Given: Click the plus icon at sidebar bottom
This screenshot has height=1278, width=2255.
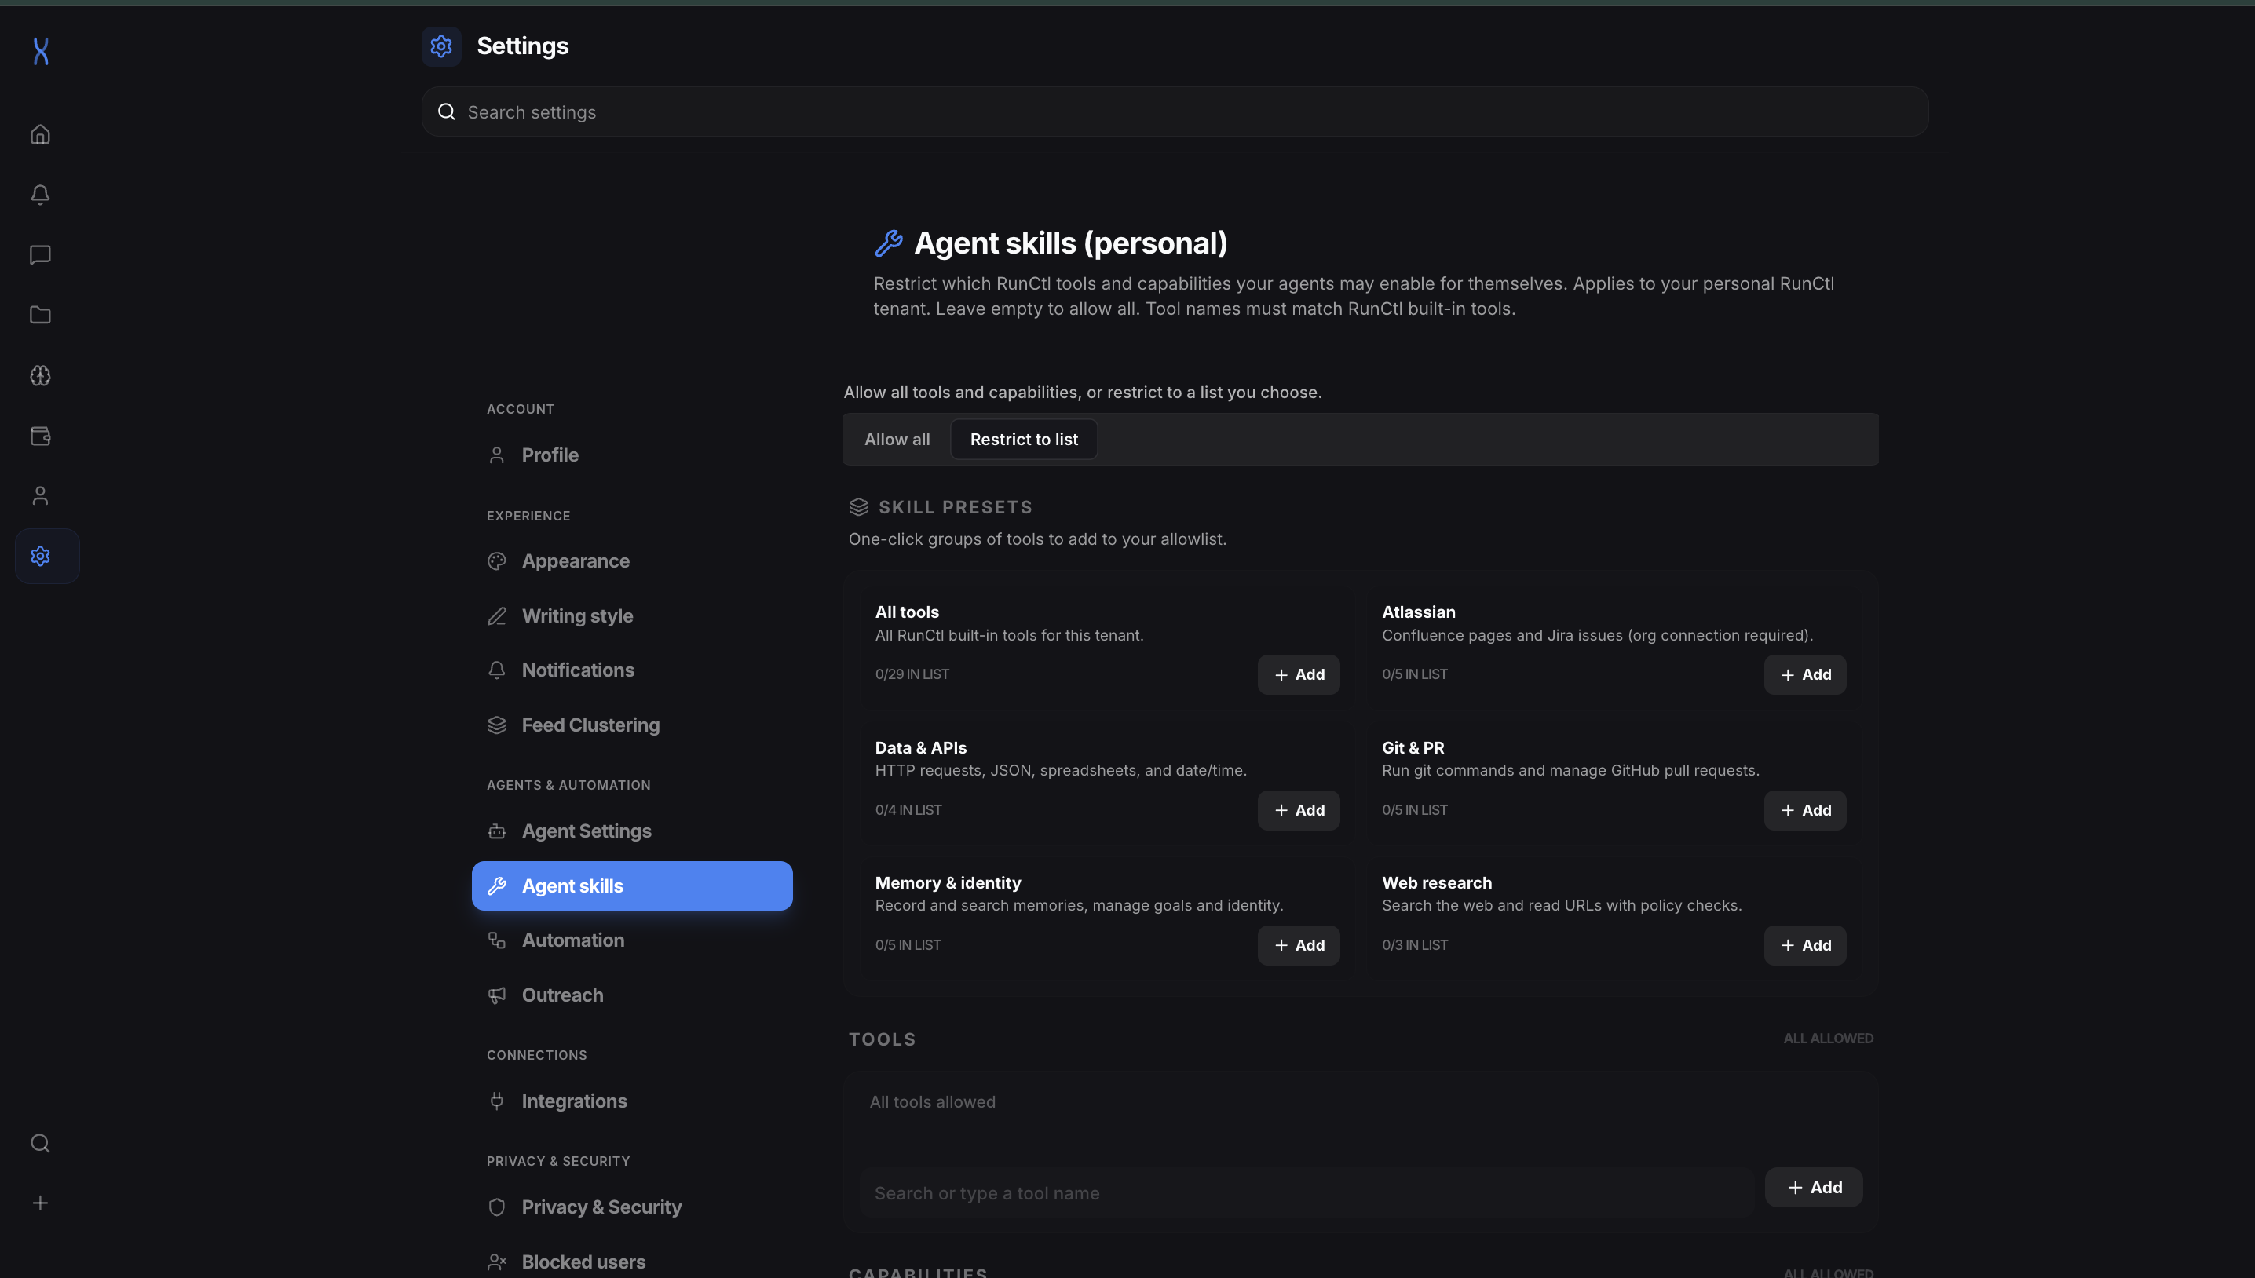Looking at the screenshot, I should pos(40,1203).
